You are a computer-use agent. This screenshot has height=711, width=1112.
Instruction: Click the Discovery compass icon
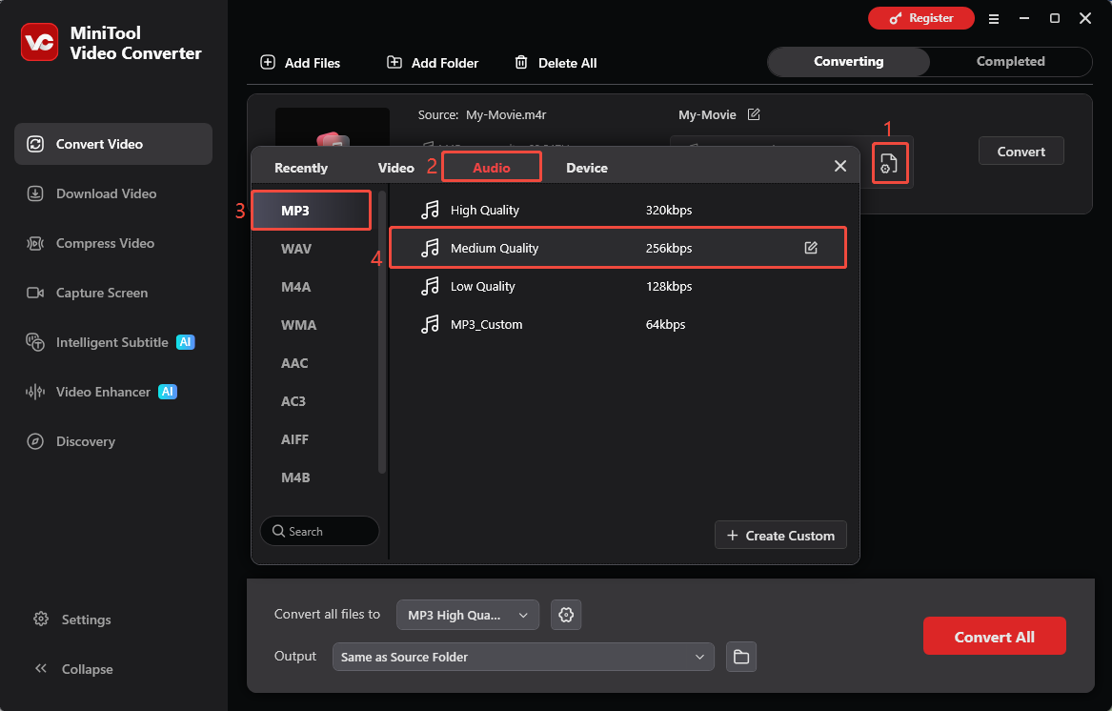(35, 441)
